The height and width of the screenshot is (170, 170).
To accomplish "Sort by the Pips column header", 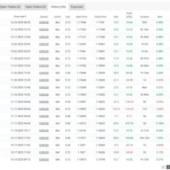I will point(116,17).
